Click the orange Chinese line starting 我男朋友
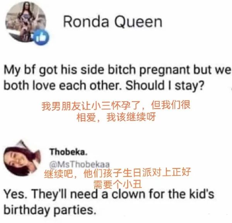Screen dimensions: 232x223 point(116,106)
